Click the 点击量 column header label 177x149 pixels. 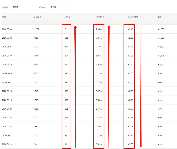(68, 17)
